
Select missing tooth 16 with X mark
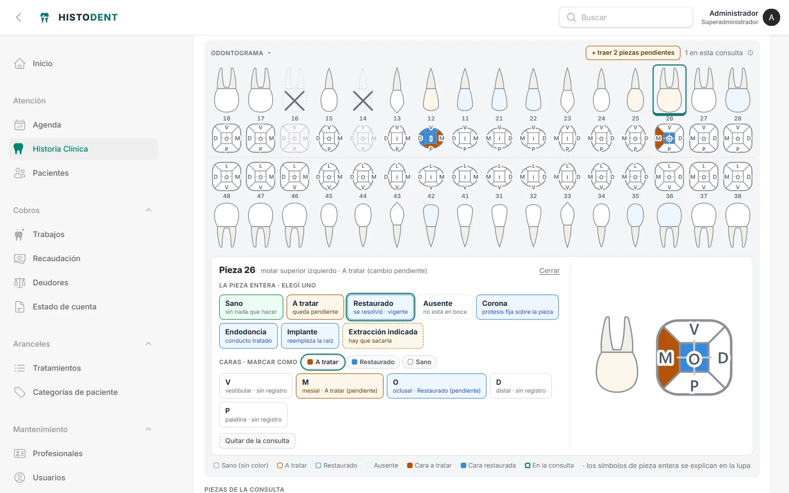[x=295, y=90]
